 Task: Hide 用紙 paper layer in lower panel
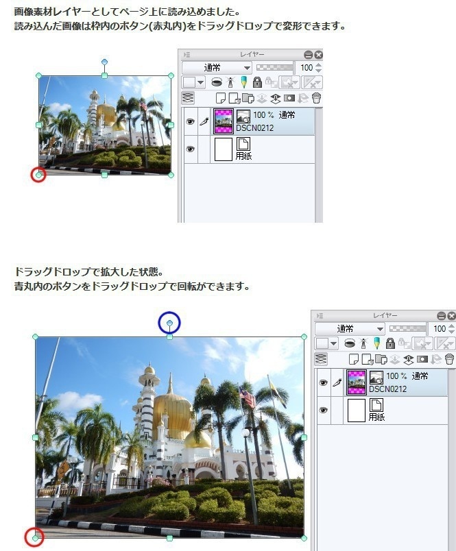tap(323, 410)
